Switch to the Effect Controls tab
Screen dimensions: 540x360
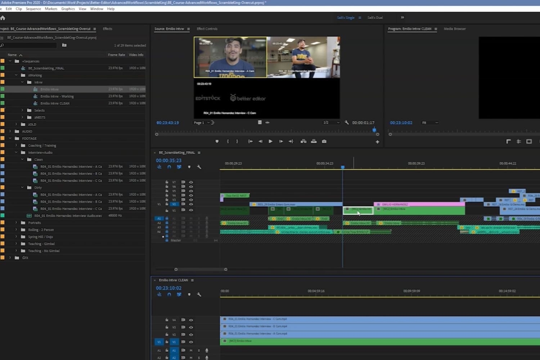pos(207,29)
